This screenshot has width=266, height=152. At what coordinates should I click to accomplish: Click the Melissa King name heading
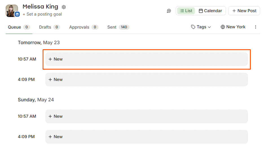(40, 7)
